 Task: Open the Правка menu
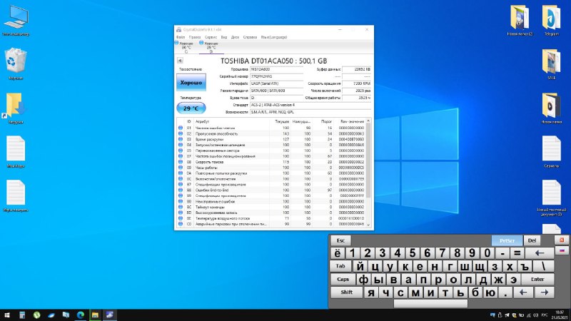pos(195,37)
